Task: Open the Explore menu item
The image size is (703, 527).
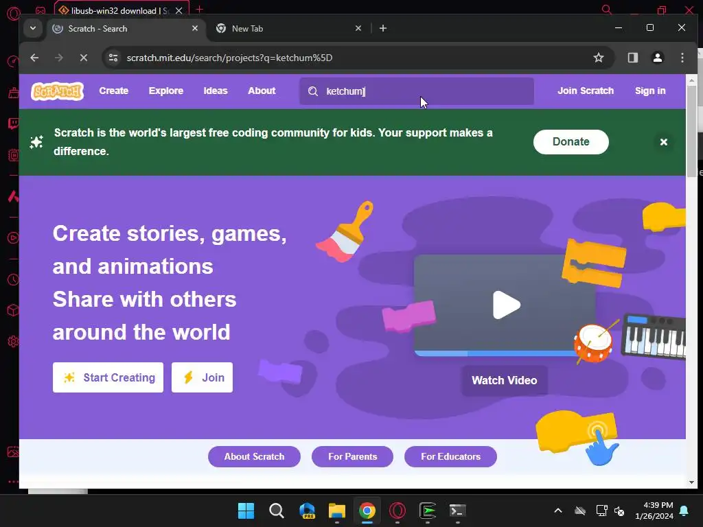Action: click(x=166, y=91)
